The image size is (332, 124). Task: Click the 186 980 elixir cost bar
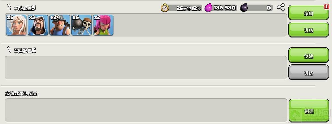click(221, 8)
